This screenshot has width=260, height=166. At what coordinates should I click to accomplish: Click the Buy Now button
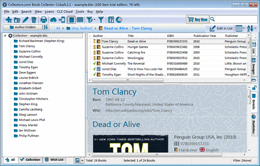198,20
